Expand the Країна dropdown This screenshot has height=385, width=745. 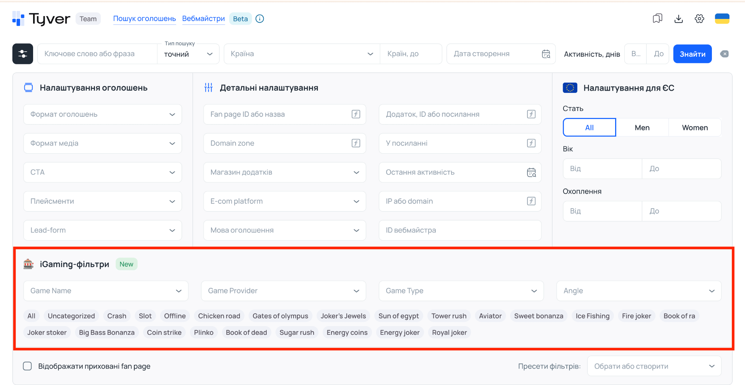click(x=302, y=54)
